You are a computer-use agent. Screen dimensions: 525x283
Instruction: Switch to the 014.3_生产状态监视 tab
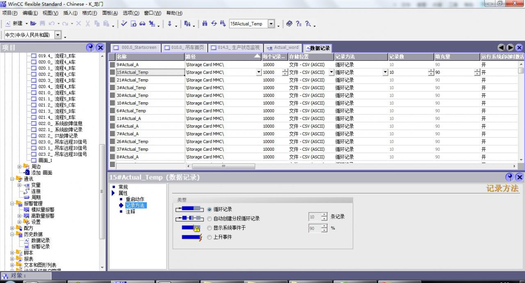point(235,48)
